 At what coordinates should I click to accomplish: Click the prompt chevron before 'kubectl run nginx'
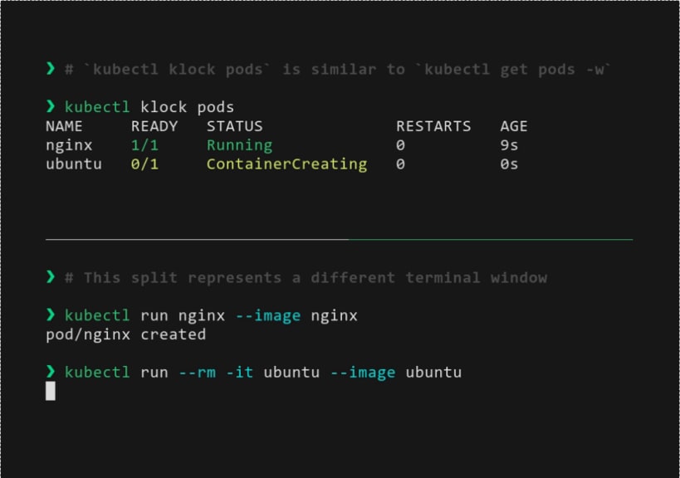[51, 315]
